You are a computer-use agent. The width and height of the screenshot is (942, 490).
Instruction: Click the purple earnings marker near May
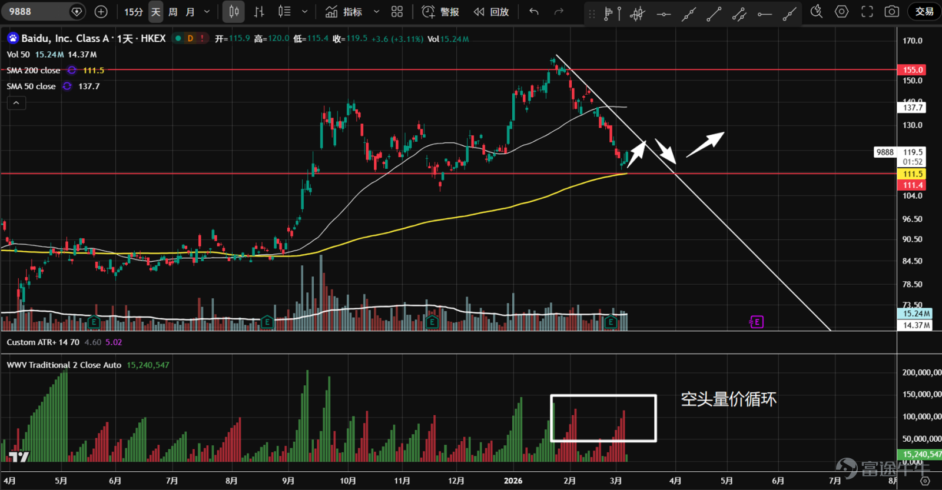tap(757, 322)
